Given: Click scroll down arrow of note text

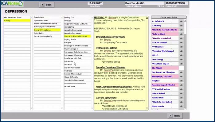Looking at the screenshot, I should click(x=147, y=109).
